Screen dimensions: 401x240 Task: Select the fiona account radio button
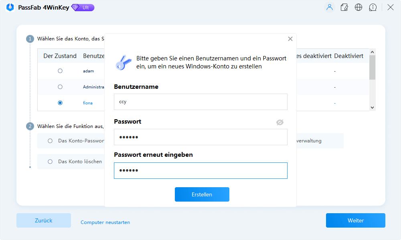[x=60, y=103]
